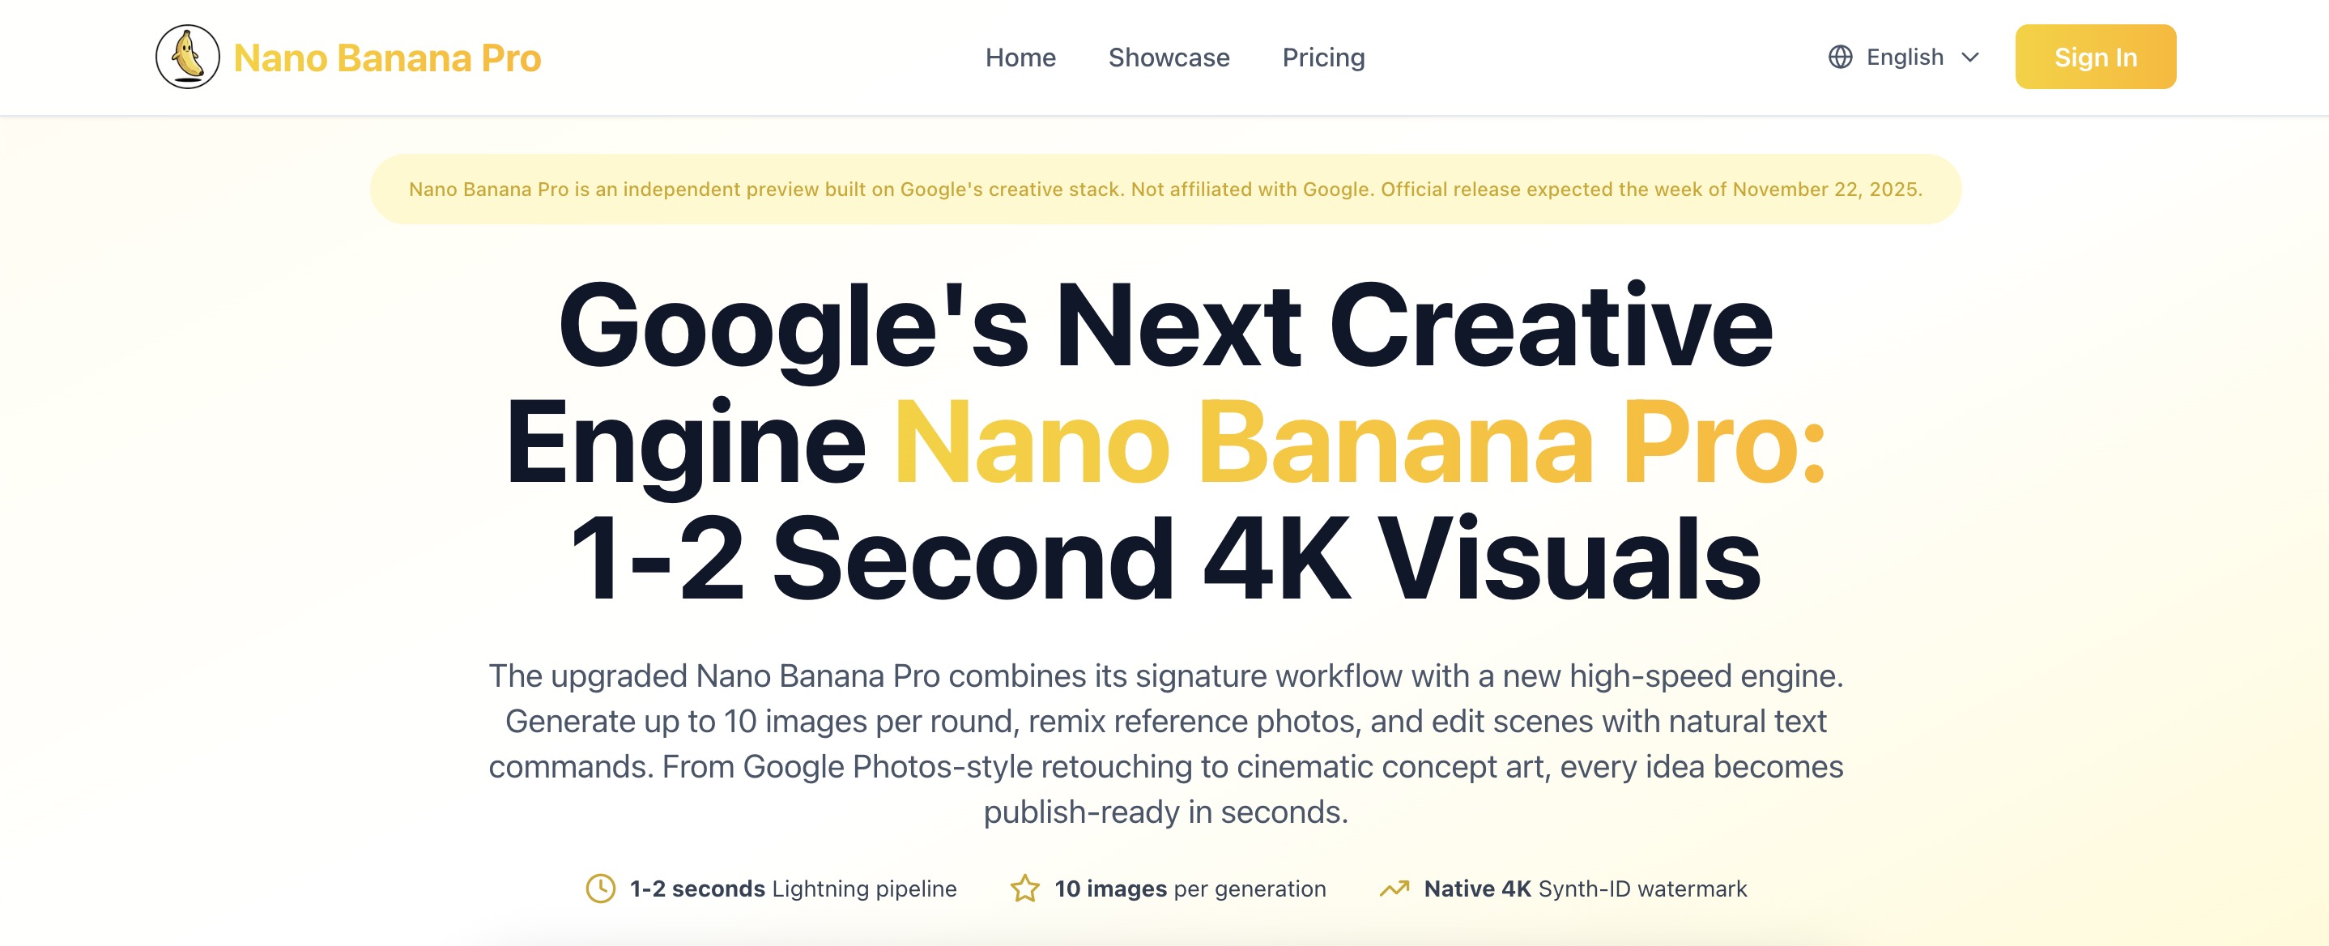Click the hero description paragraph
The width and height of the screenshot is (2329, 946).
1164,744
